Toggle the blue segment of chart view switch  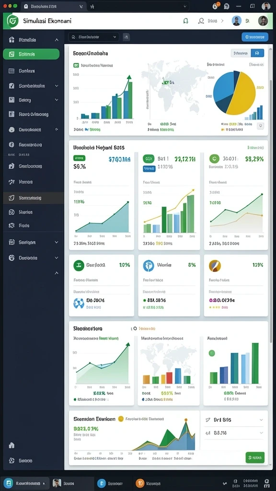(257, 53)
